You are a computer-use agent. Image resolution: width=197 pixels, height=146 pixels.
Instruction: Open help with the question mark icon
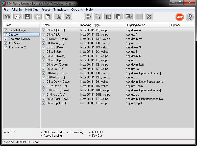(x=190, y=17)
